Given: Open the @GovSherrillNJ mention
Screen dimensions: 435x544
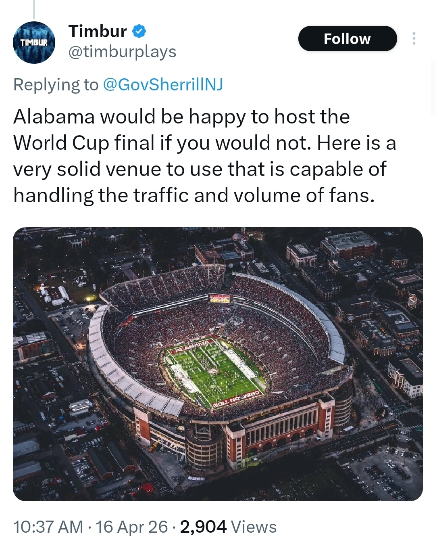Looking at the screenshot, I should (163, 85).
